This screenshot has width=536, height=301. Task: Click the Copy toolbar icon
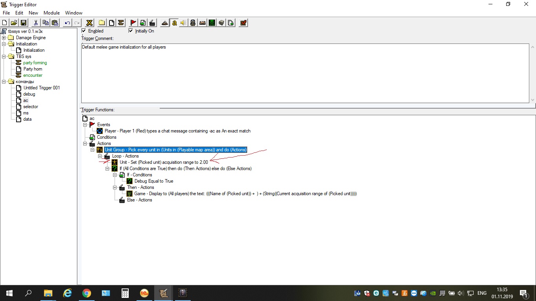(46, 23)
